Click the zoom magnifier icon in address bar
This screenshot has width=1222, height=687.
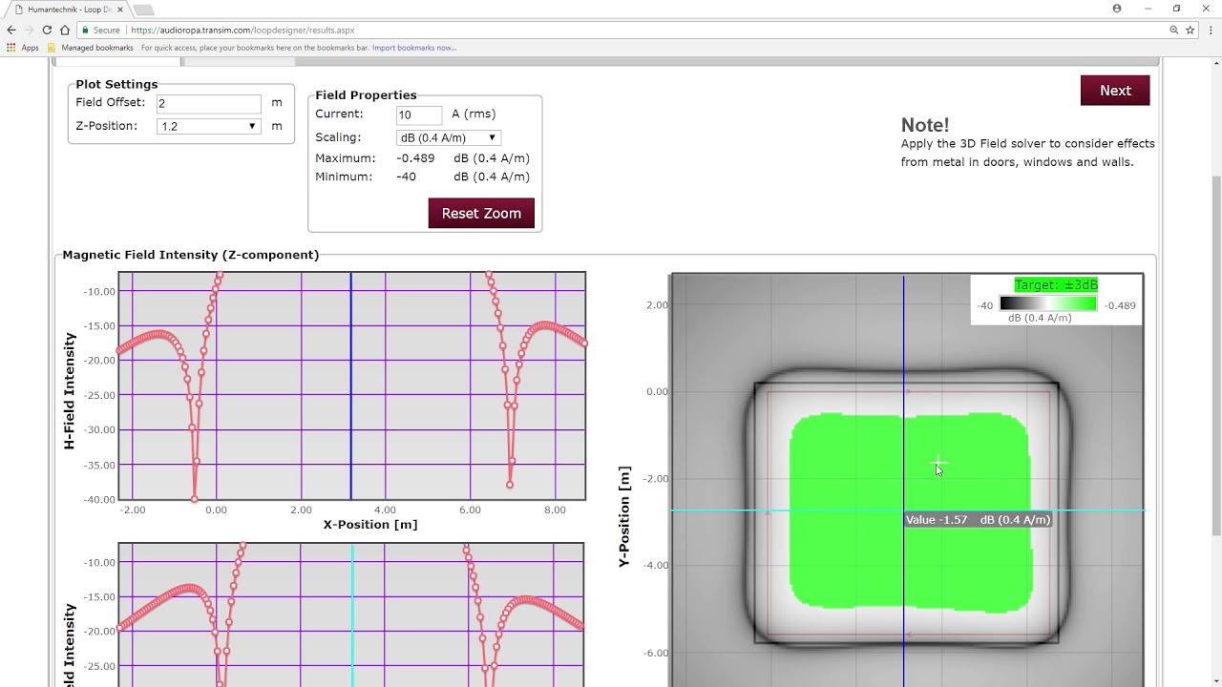click(x=1174, y=30)
